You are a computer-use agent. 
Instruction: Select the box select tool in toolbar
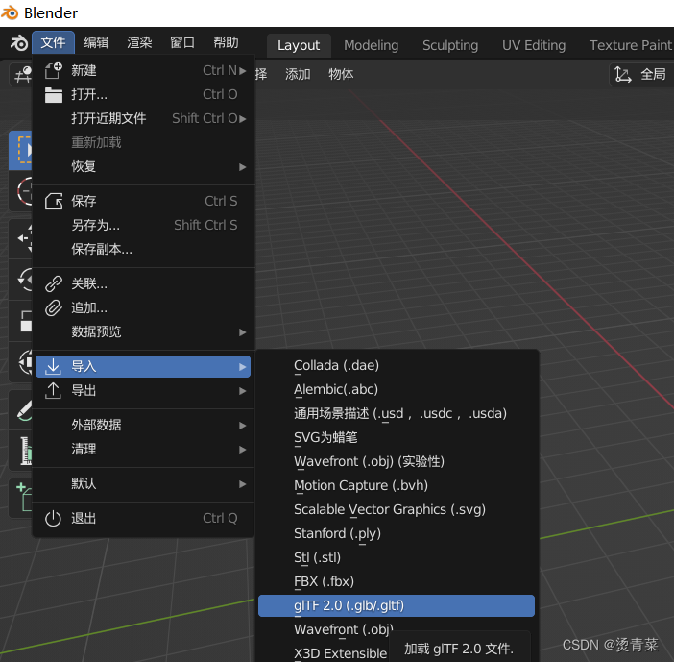point(21,150)
